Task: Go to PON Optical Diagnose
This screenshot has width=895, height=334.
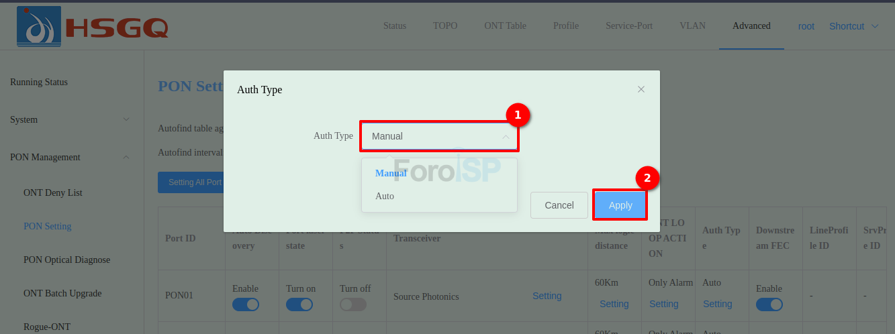Action: click(66, 260)
